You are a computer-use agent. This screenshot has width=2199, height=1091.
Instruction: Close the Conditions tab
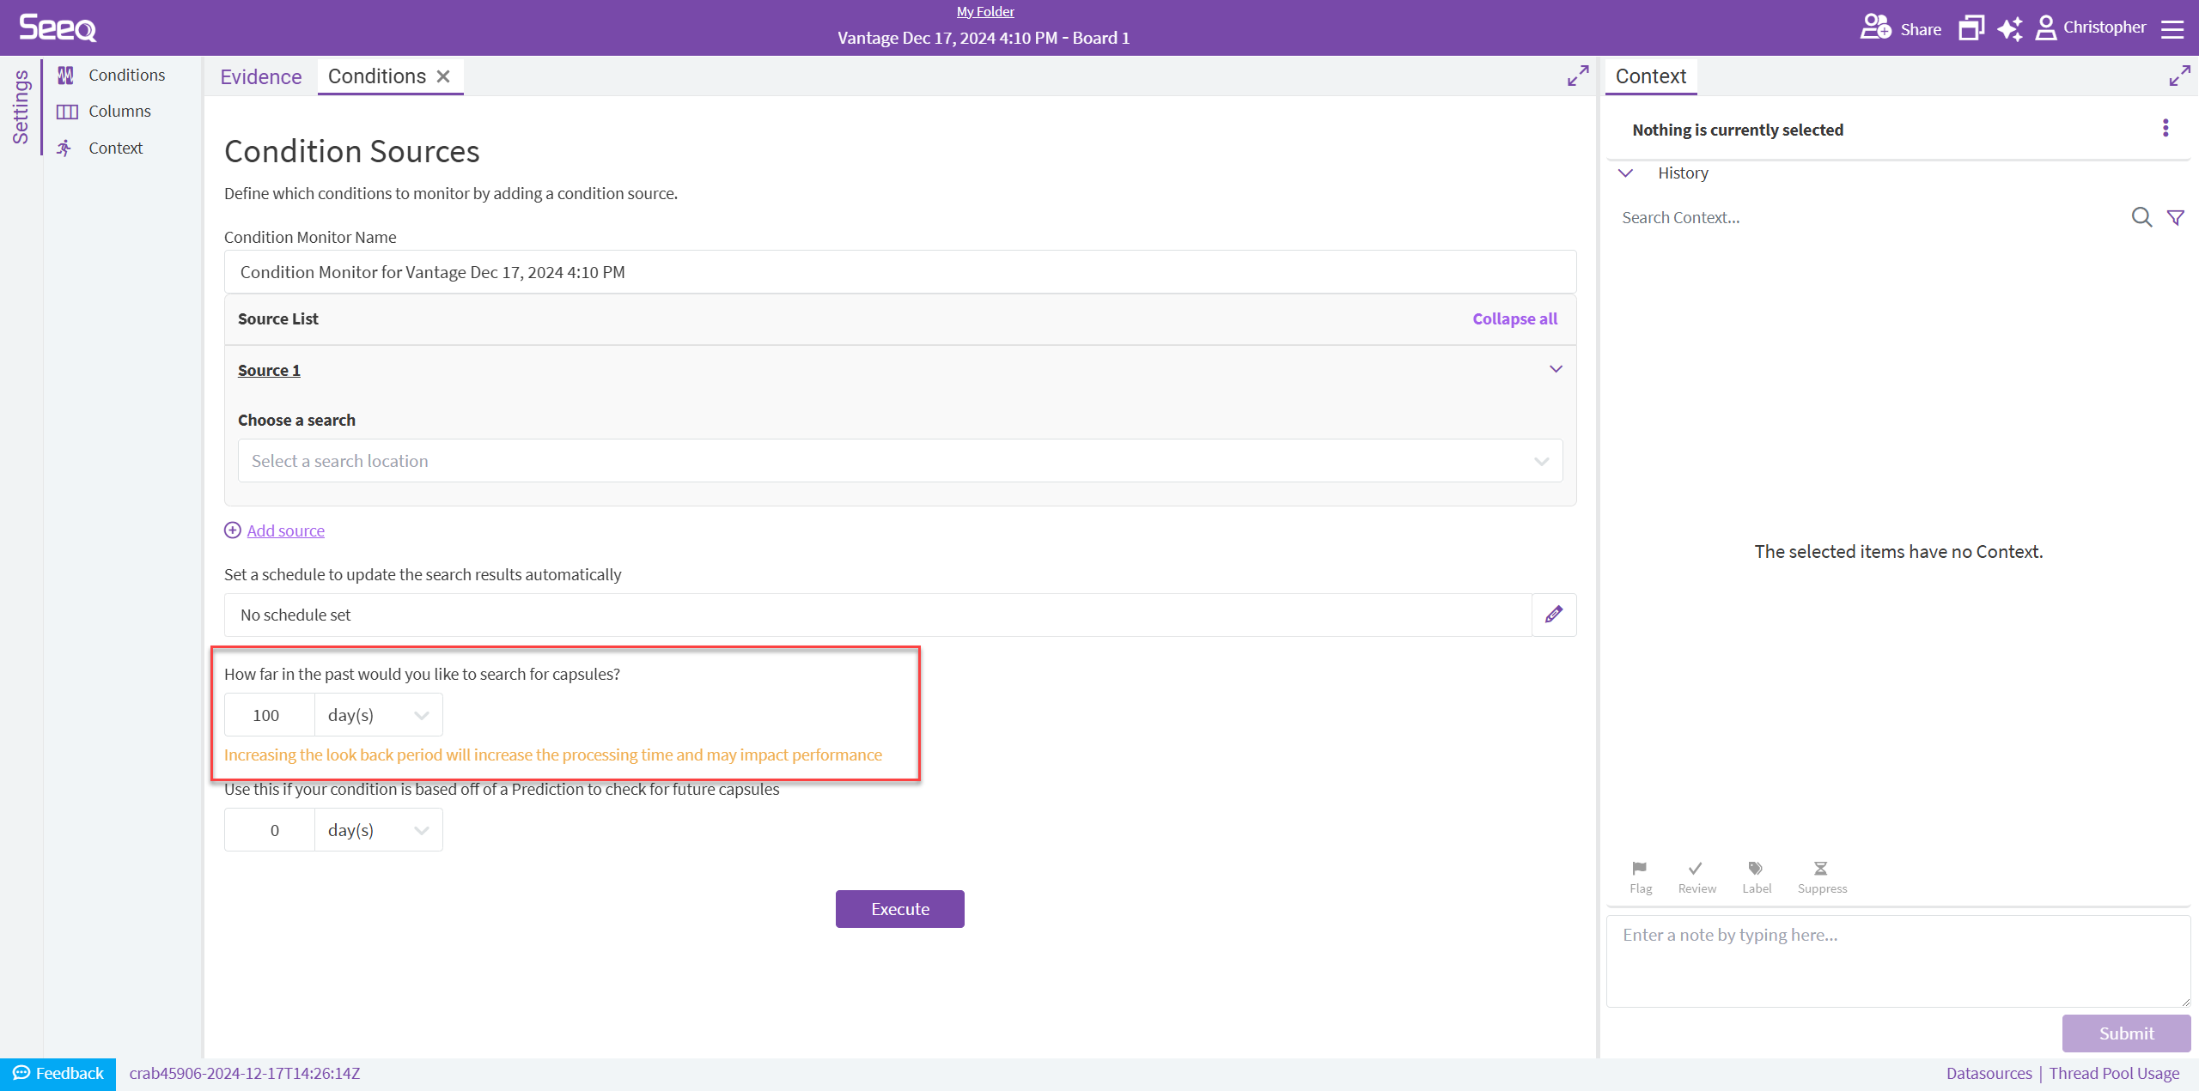pyautogui.click(x=443, y=76)
